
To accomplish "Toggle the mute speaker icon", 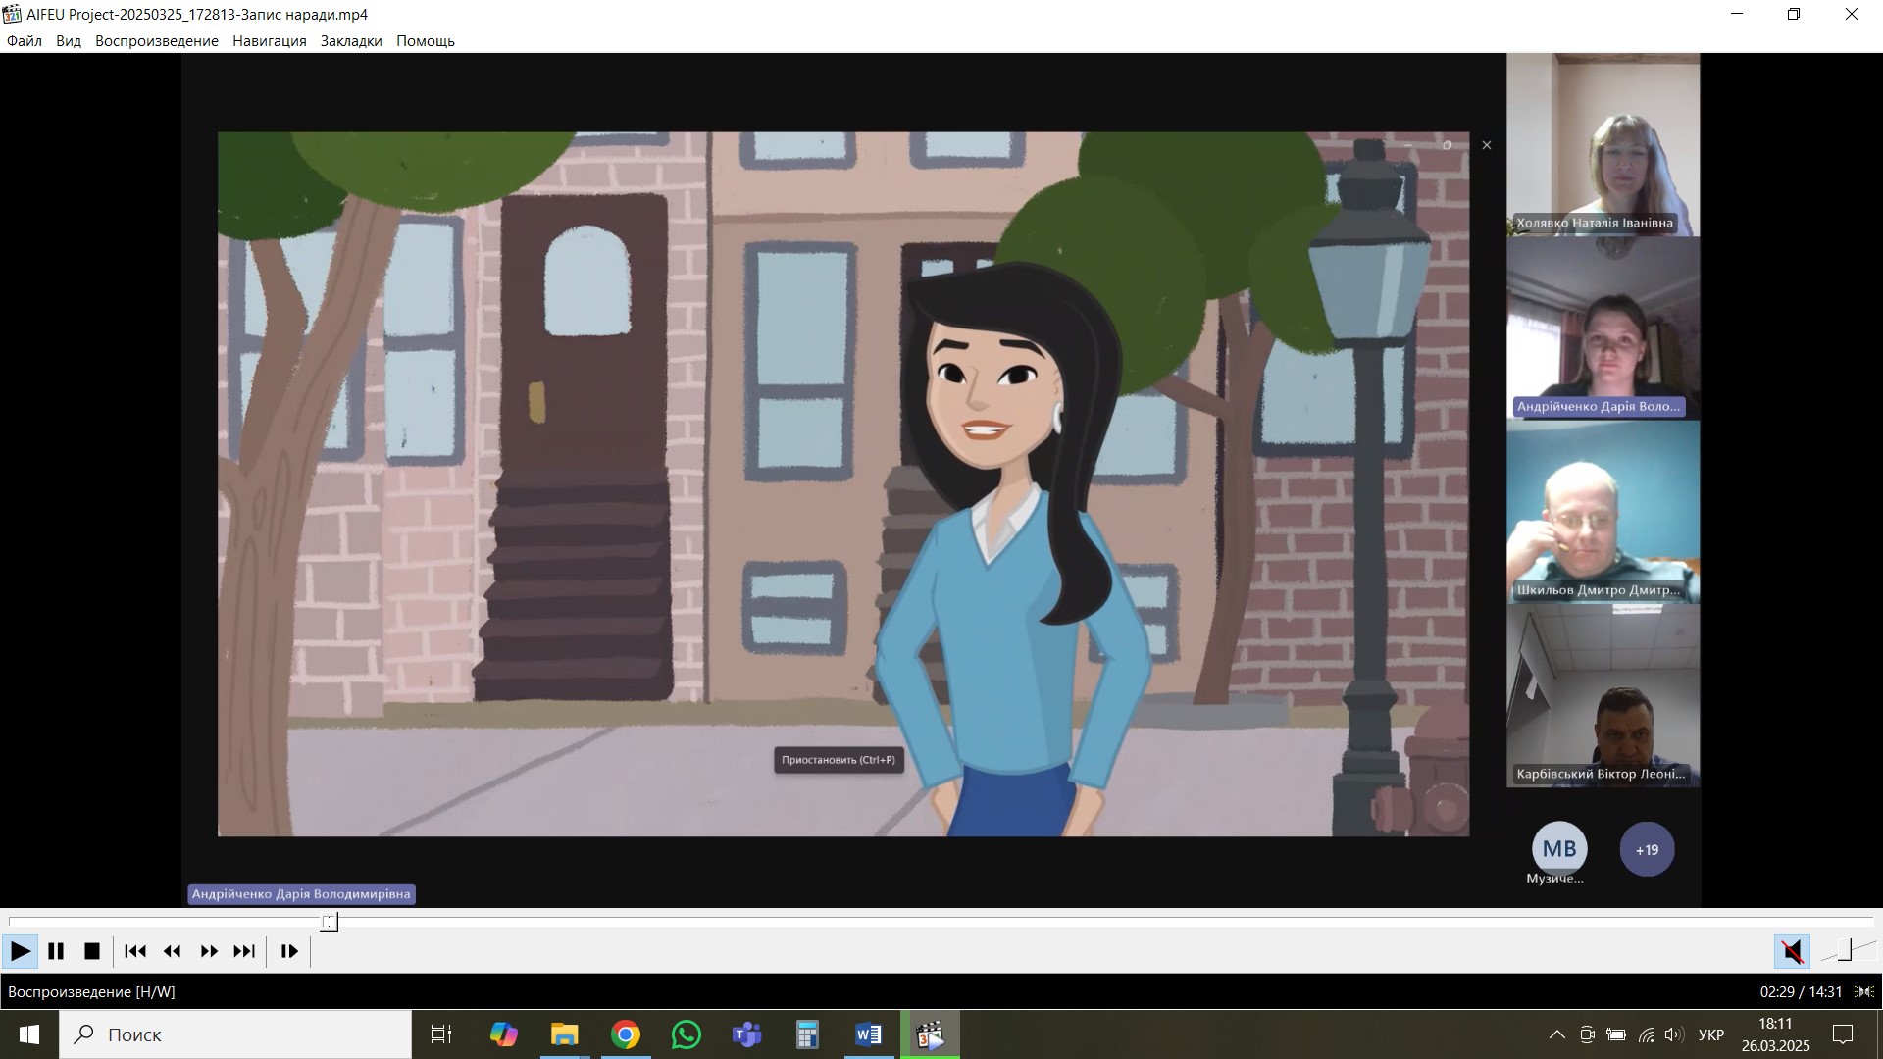I will click(x=1792, y=951).
